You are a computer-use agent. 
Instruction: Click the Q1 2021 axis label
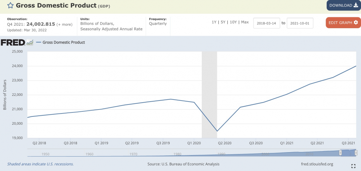[x=287, y=143]
